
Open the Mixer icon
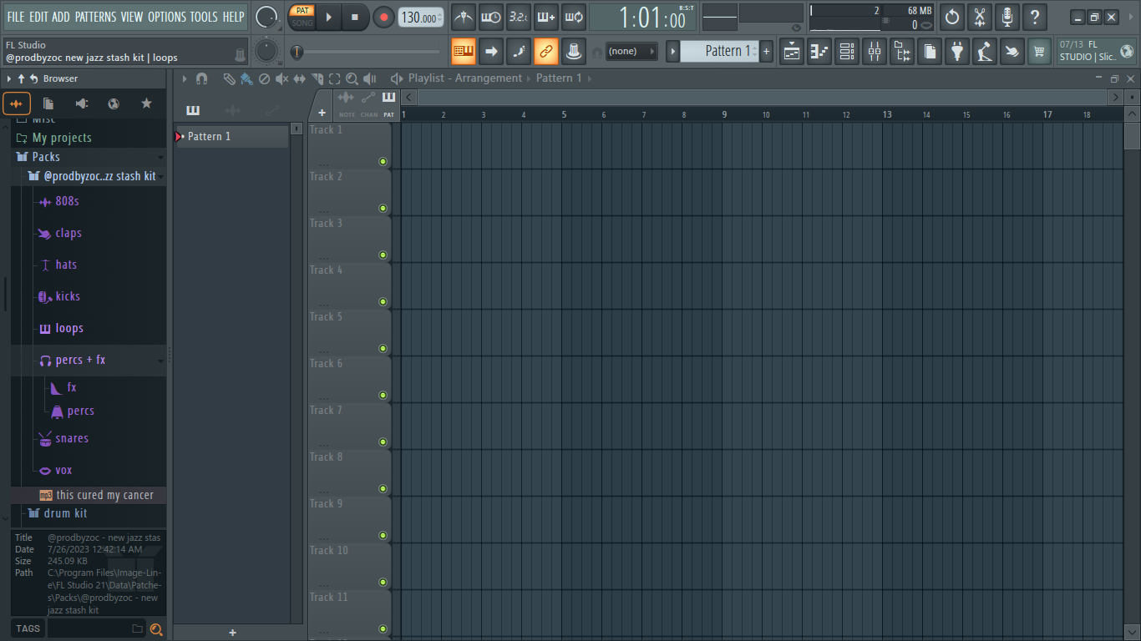pos(875,52)
